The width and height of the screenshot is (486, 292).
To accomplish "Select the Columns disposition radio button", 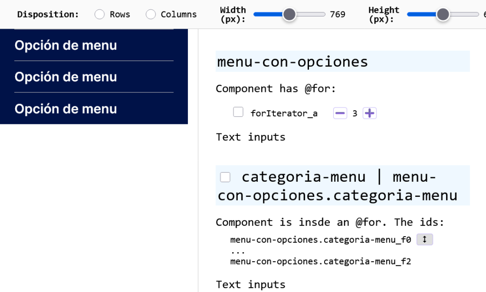I will tap(151, 14).
